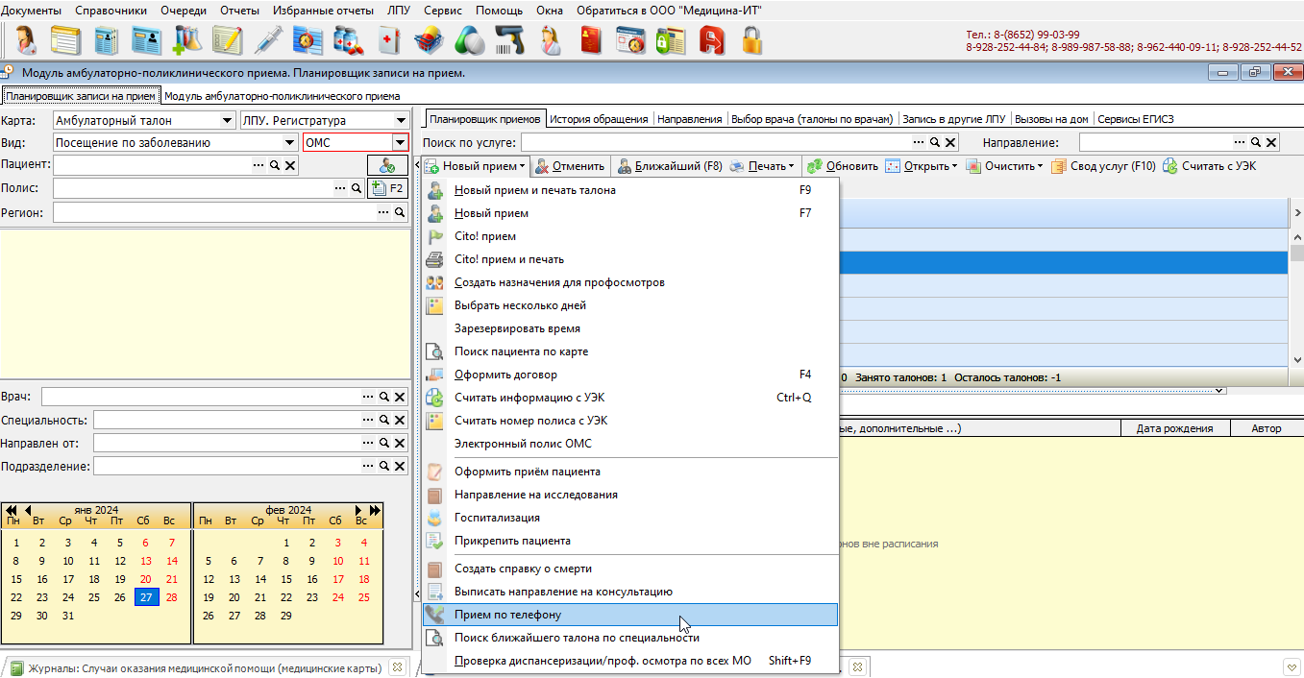Screen dimensions: 1304x678
Task: Open the Печать dropdown arrow in toolbar
Action: pyautogui.click(x=791, y=166)
